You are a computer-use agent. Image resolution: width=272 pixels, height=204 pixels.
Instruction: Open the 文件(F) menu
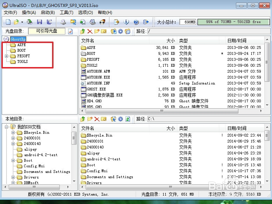coord(10,13)
